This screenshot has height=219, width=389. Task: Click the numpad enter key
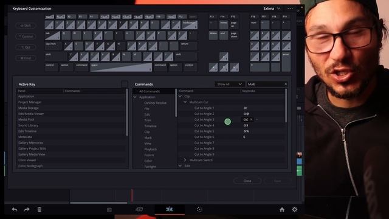(286, 62)
